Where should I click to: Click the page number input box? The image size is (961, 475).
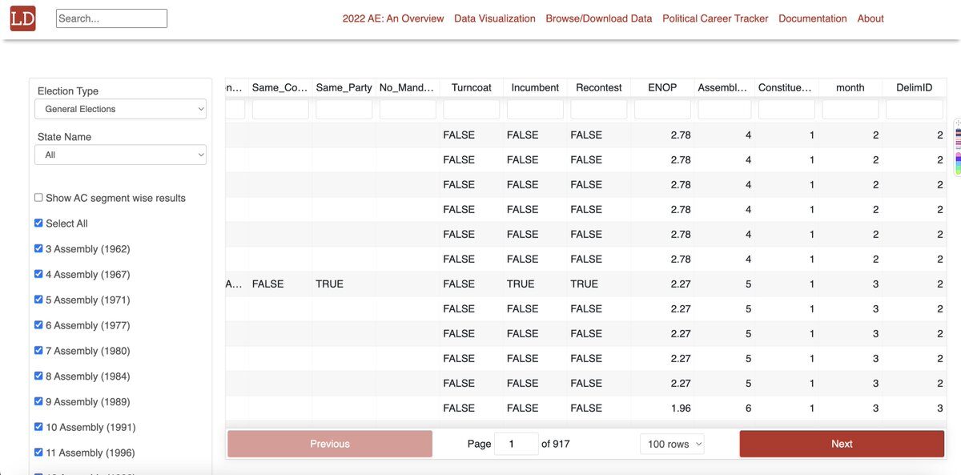(517, 444)
